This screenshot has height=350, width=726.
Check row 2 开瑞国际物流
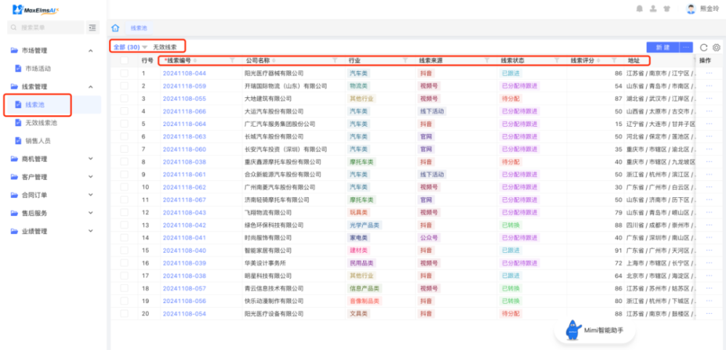click(x=124, y=86)
